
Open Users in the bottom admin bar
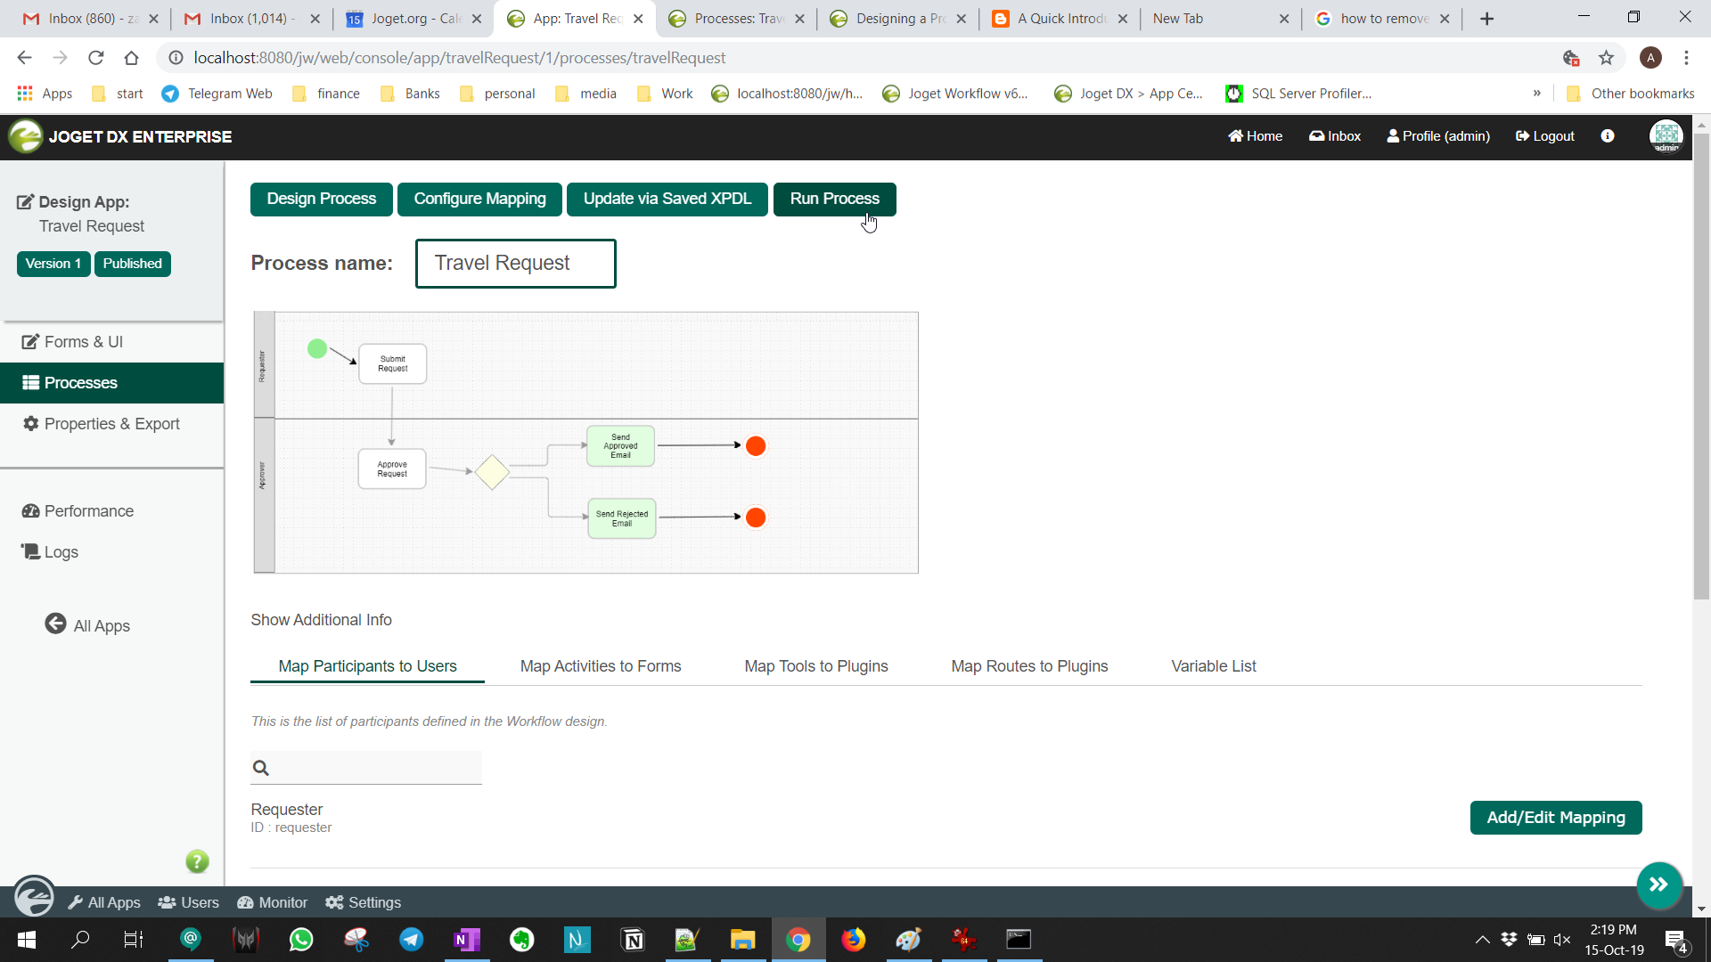point(189,902)
